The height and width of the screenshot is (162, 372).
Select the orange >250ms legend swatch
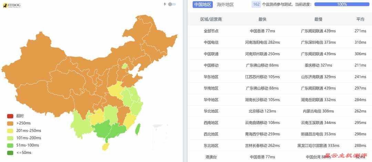(x=10, y=123)
